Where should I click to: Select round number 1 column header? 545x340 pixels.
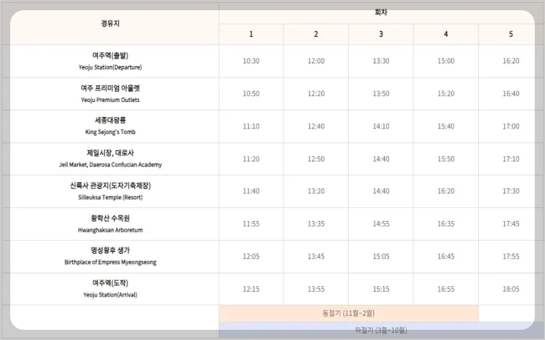pos(251,34)
